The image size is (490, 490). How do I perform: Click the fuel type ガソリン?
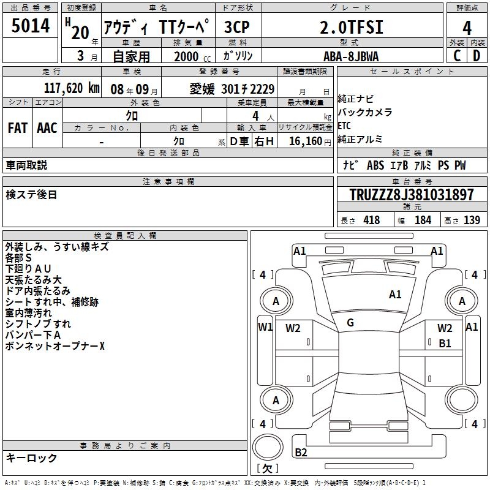click(x=238, y=56)
